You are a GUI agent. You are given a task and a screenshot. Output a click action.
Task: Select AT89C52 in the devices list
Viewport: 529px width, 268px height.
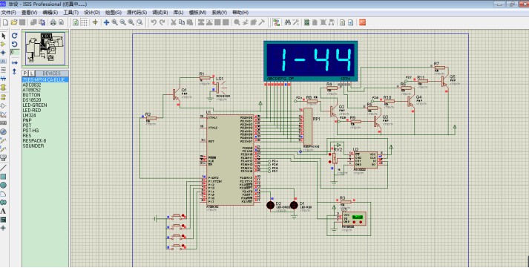pyautogui.click(x=32, y=90)
